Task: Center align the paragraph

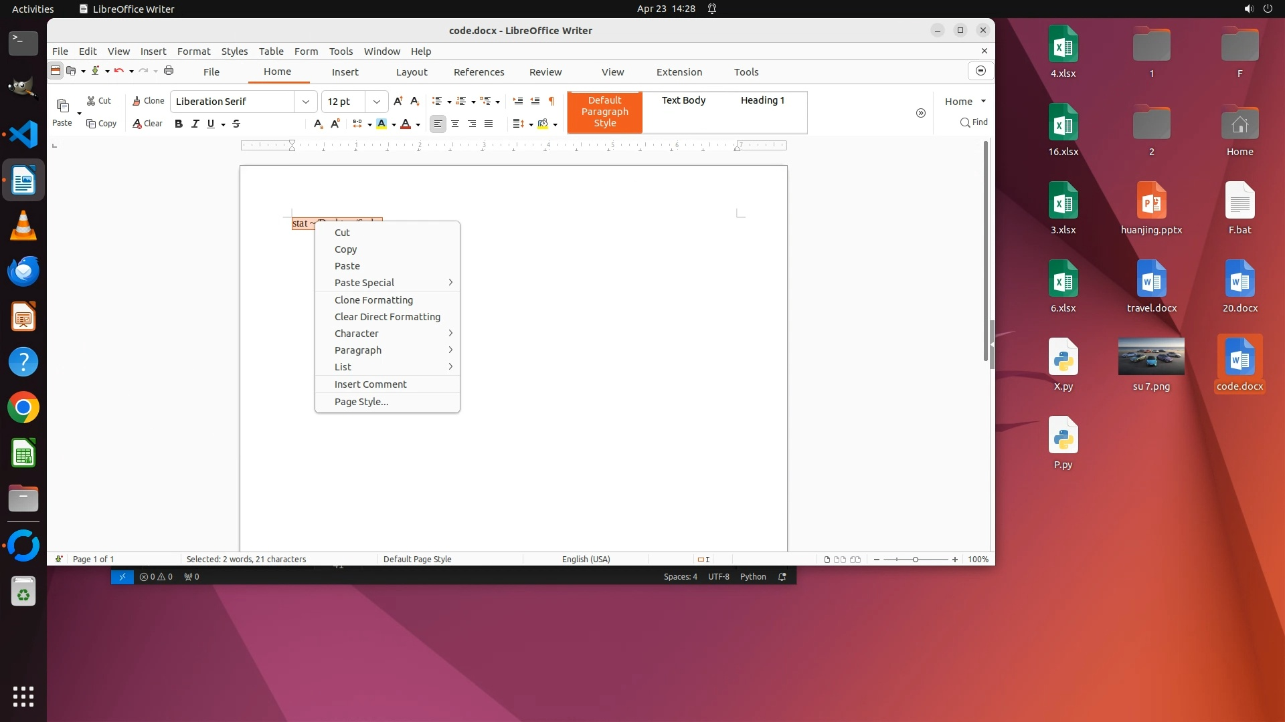Action: pyautogui.click(x=455, y=124)
